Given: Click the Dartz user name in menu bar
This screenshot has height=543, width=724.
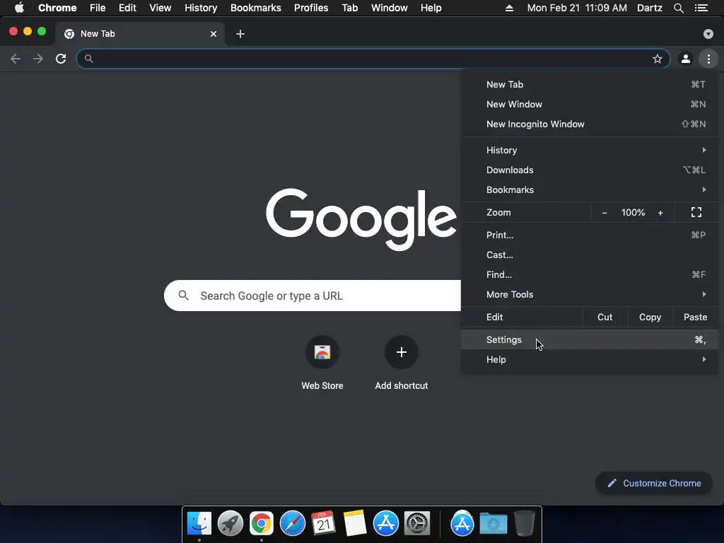Looking at the screenshot, I should pos(649,8).
